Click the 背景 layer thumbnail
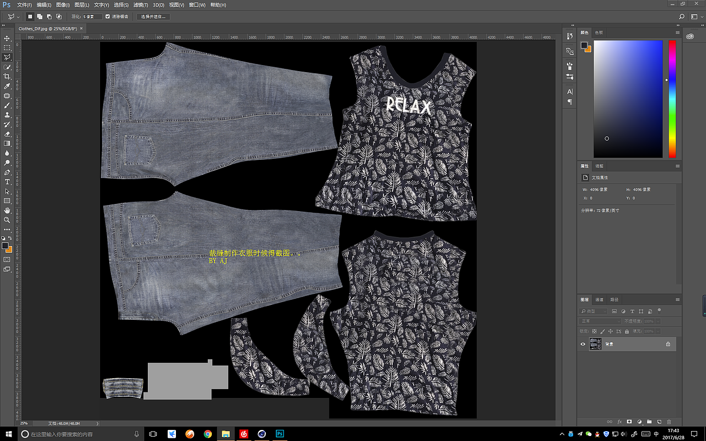The width and height of the screenshot is (706, 441). [x=595, y=344]
